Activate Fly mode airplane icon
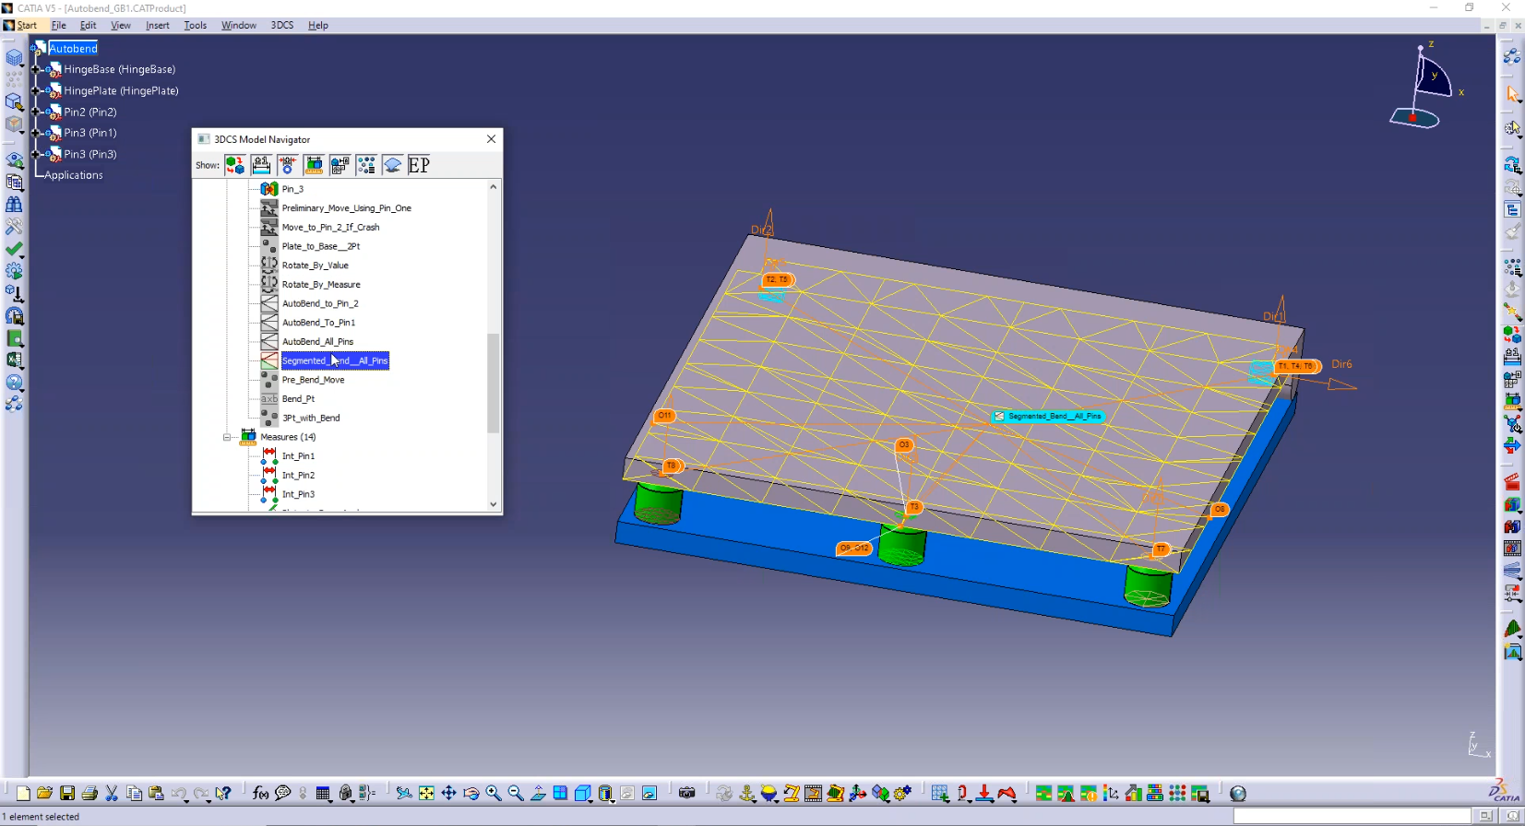Image resolution: width=1525 pixels, height=826 pixels. (x=403, y=793)
